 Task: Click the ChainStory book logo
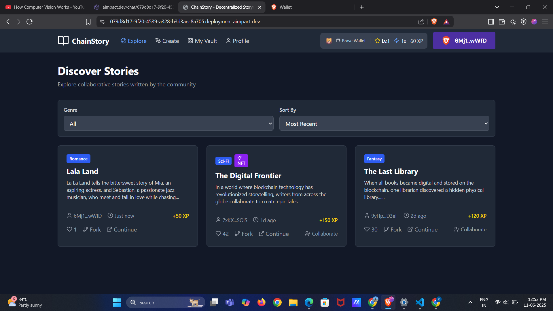click(63, 41)
